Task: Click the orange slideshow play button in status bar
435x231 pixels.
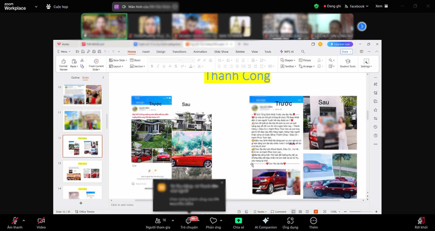Action: (316, 212)
